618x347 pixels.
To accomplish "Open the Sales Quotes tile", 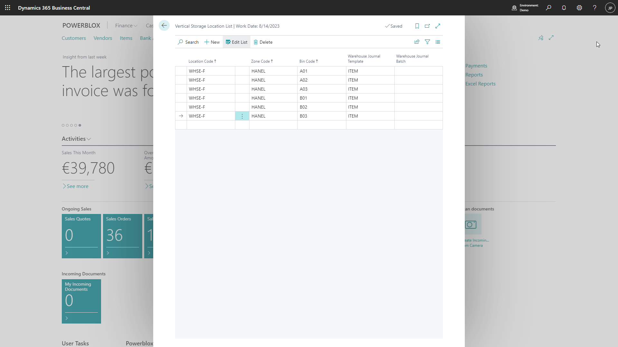I will [81, 236].
